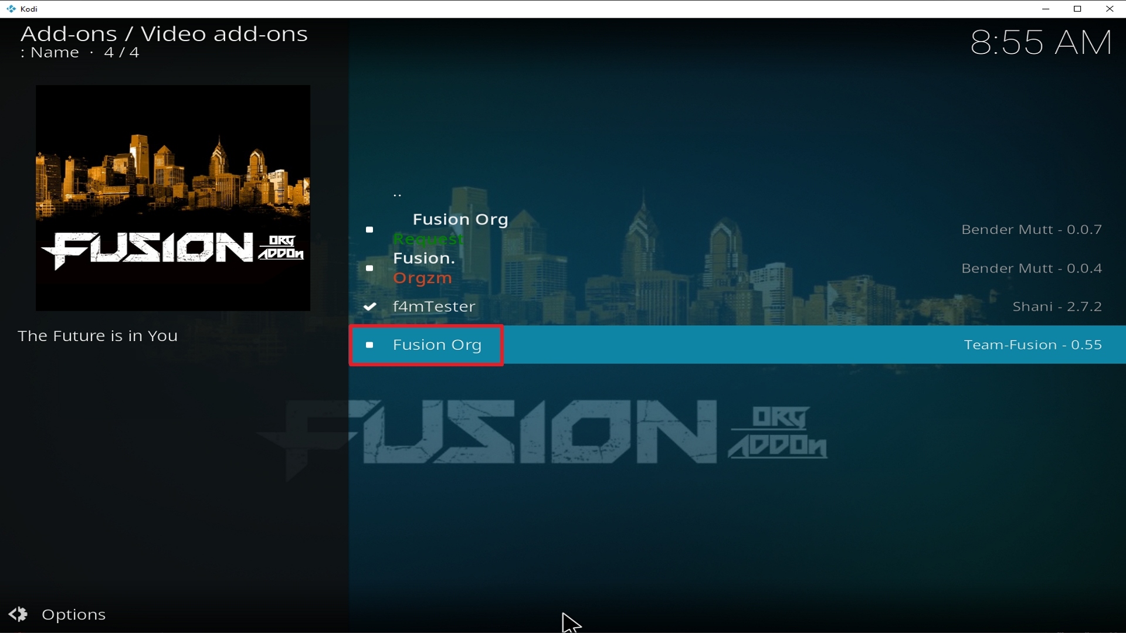Click the checkmark icon beside f4mTester
The width and height of the screenshot is (1126, 633).
(369, 307)
